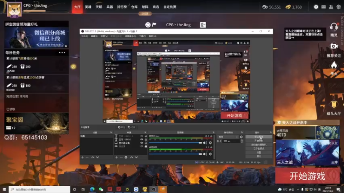Image resolution: width=344 pixels, height=193 pixels.
Task: Switch to the 英雄 tab
Action: click(x=88, y=7)
